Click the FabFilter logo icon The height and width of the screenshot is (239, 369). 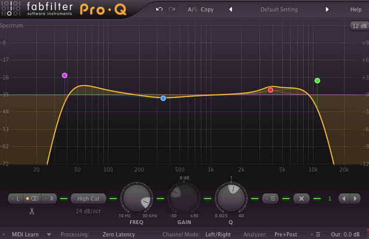coord(10,8)
